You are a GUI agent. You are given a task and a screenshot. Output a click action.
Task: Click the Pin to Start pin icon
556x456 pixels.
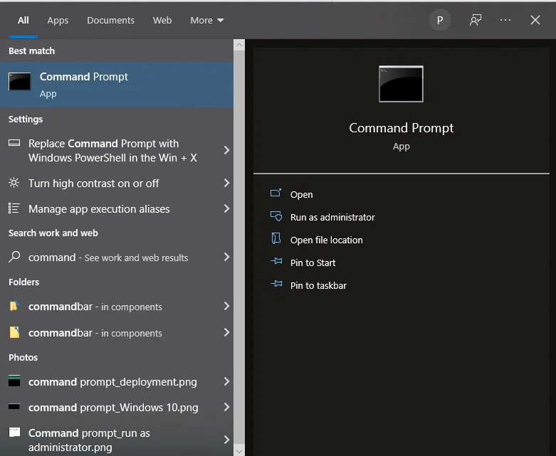tap(276, 262)
